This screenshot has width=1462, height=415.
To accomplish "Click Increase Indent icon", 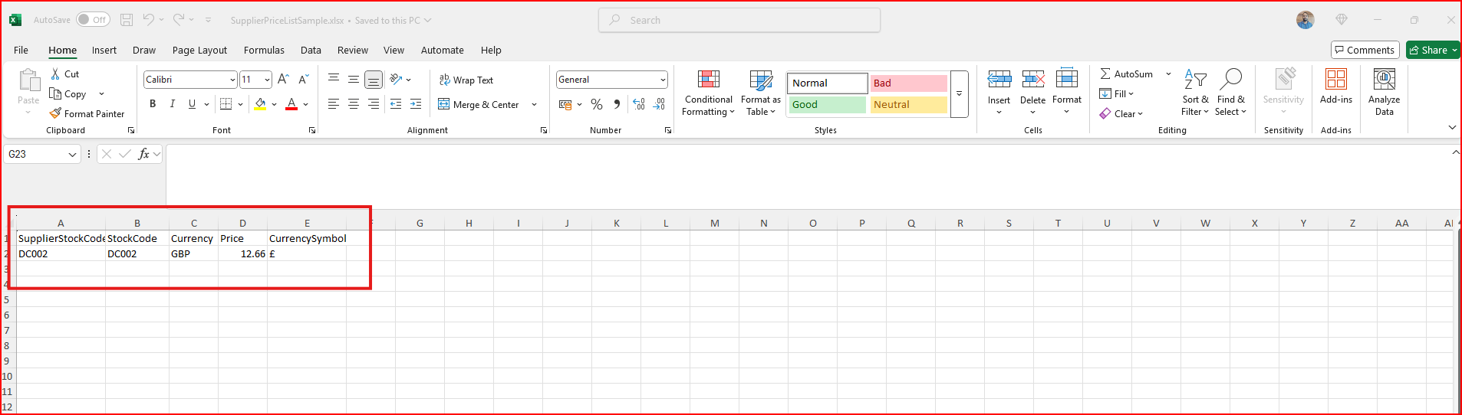I will 416,104.
